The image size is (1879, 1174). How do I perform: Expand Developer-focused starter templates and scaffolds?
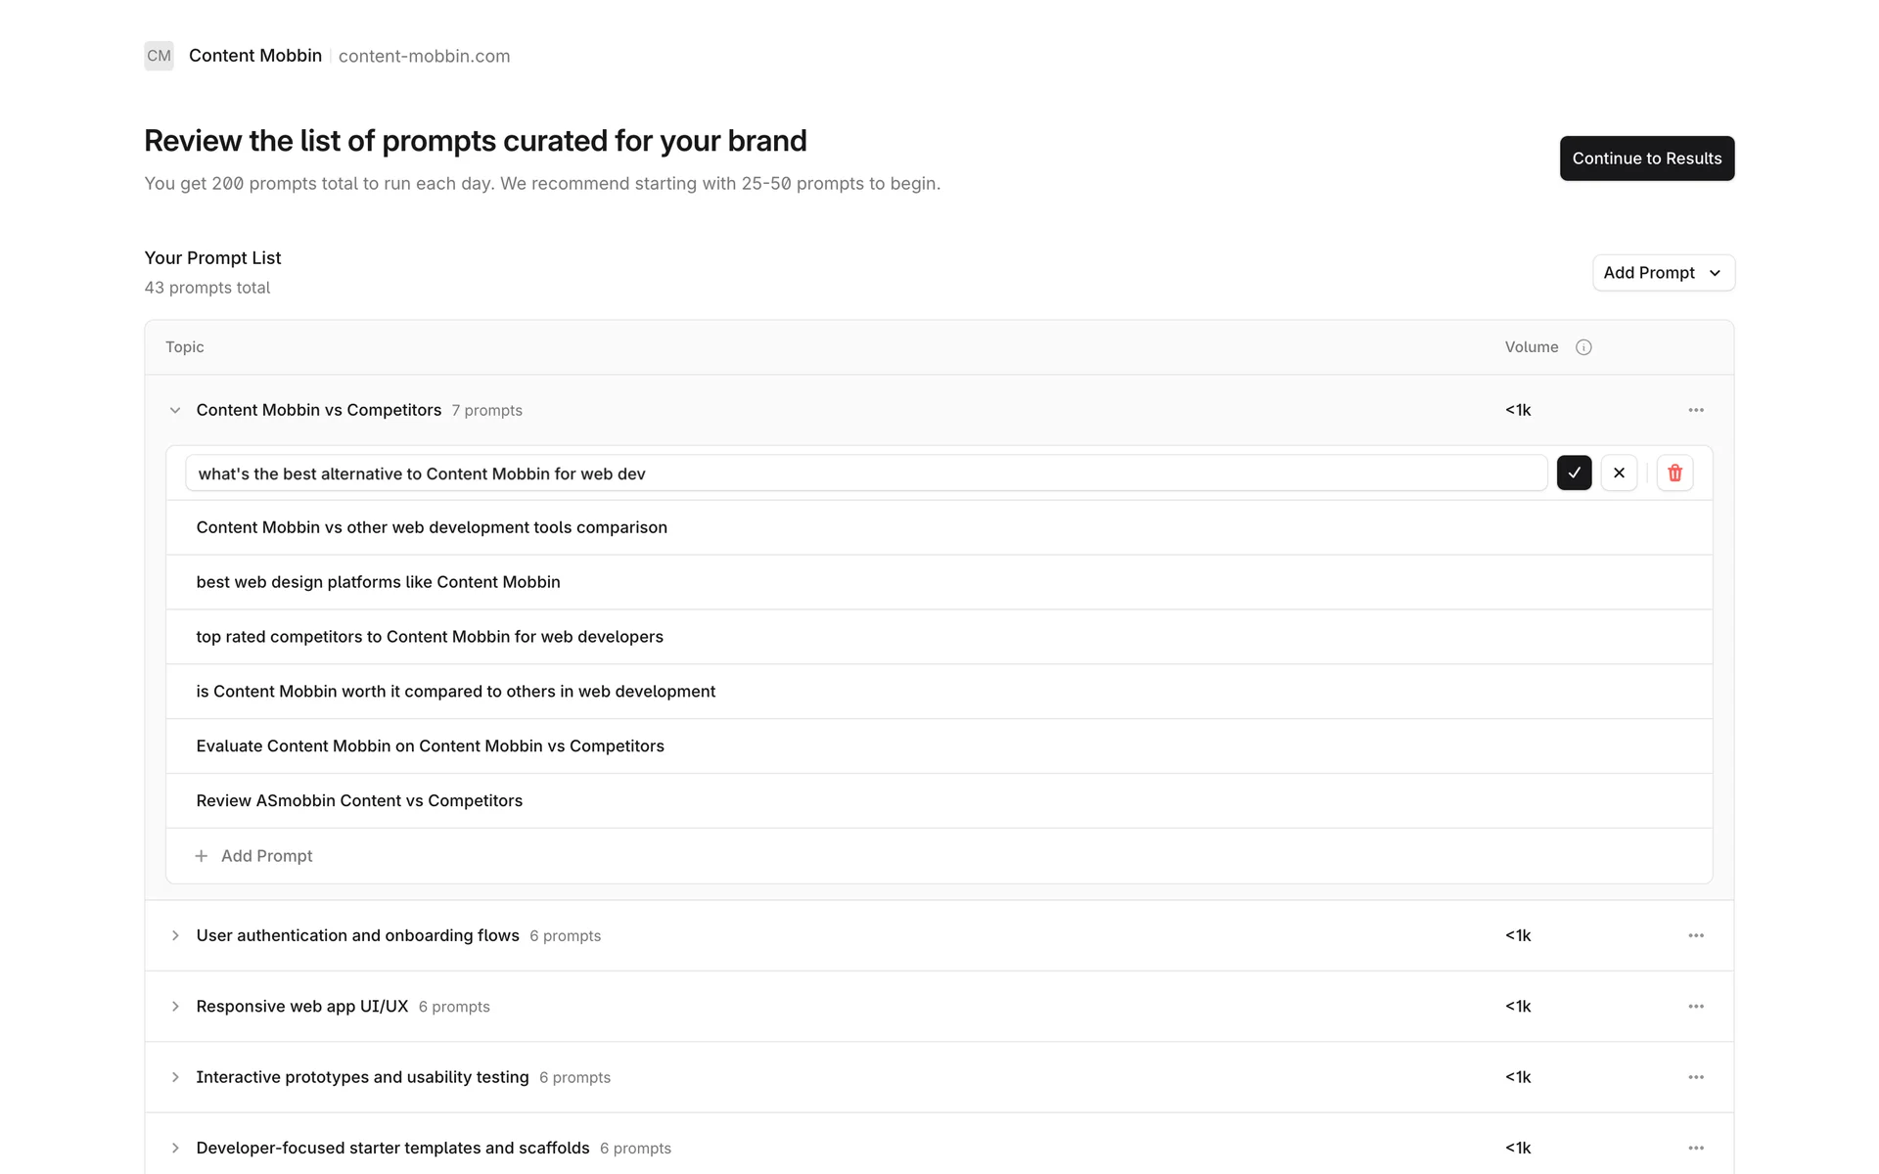click(175, 1149)
